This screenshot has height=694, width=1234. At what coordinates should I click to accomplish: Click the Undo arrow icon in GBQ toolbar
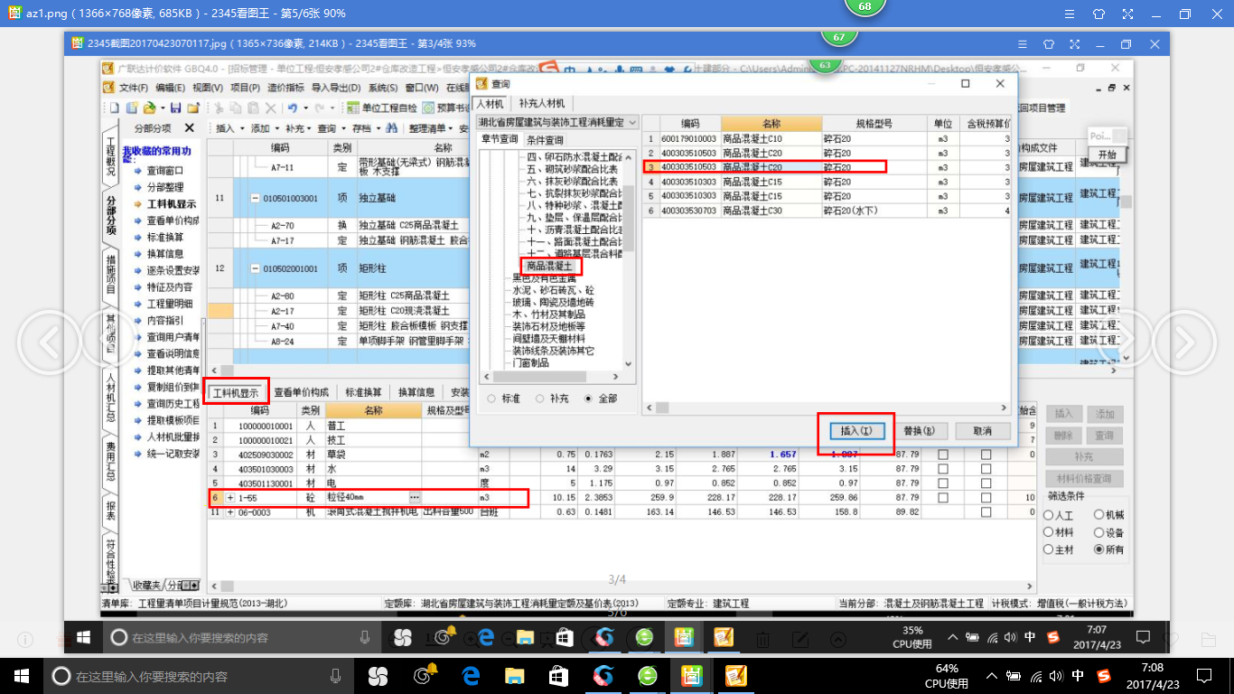tap(292, 108)
